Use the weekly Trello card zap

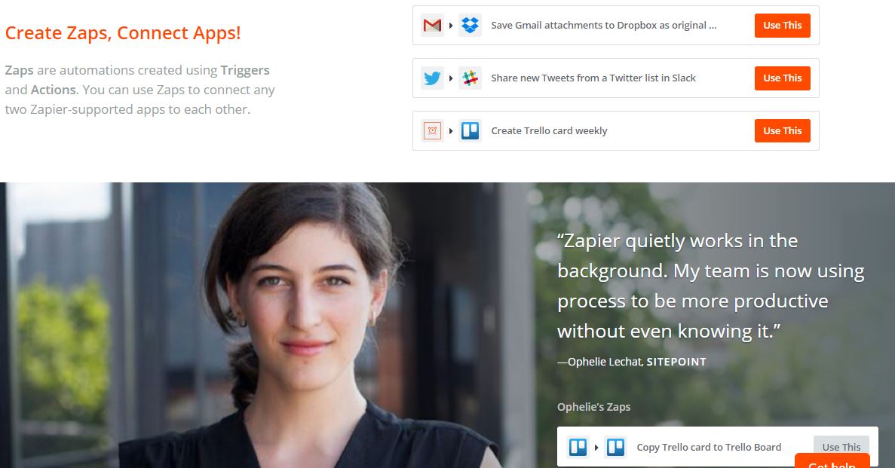click(x=782, y=130)
